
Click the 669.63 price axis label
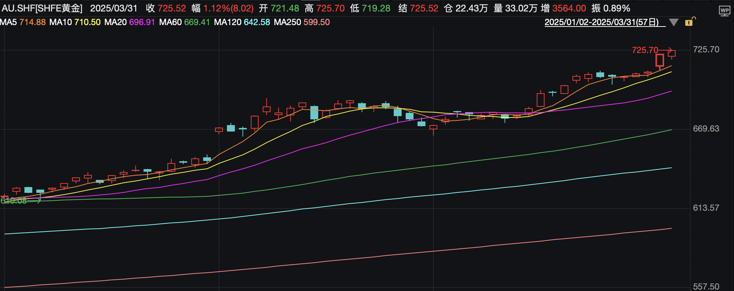[706, 129]
